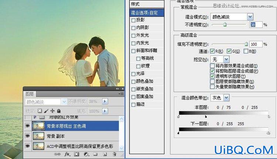The image size is (277, 159).
Task: Hide the 背景本层现出 主色调 layer
Action: [27, 126]
